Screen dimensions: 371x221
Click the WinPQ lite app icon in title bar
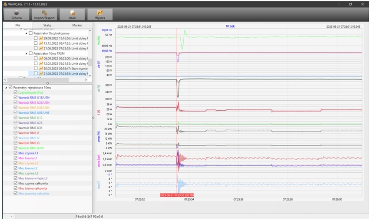coord(5,4)
